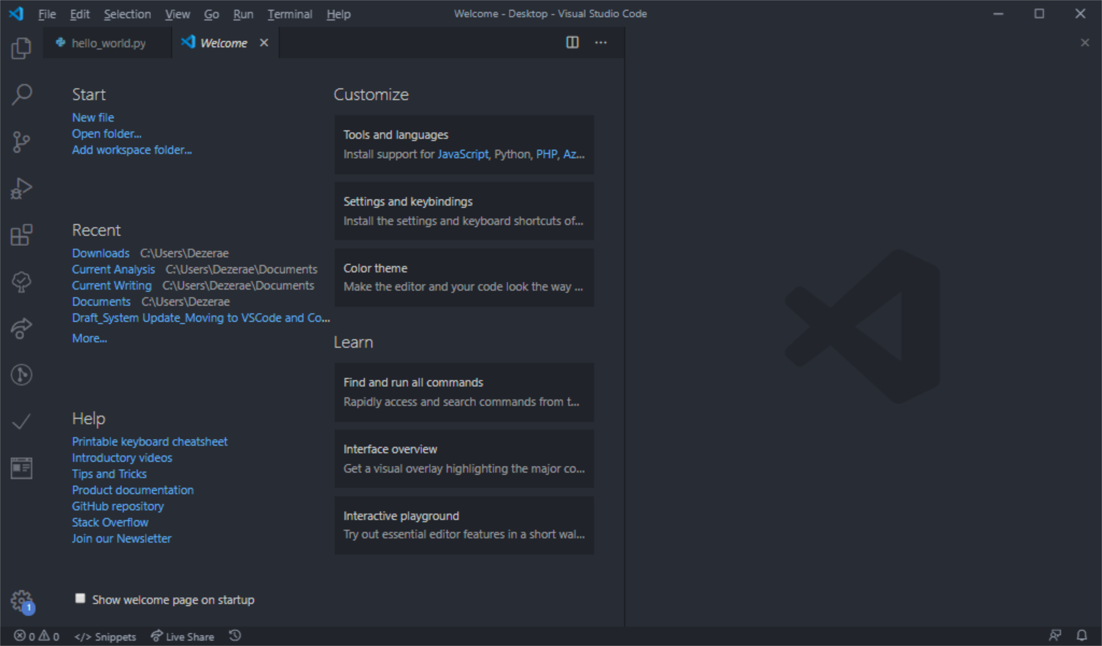
Task: Open the Edit menu
Action: (80, 14)
